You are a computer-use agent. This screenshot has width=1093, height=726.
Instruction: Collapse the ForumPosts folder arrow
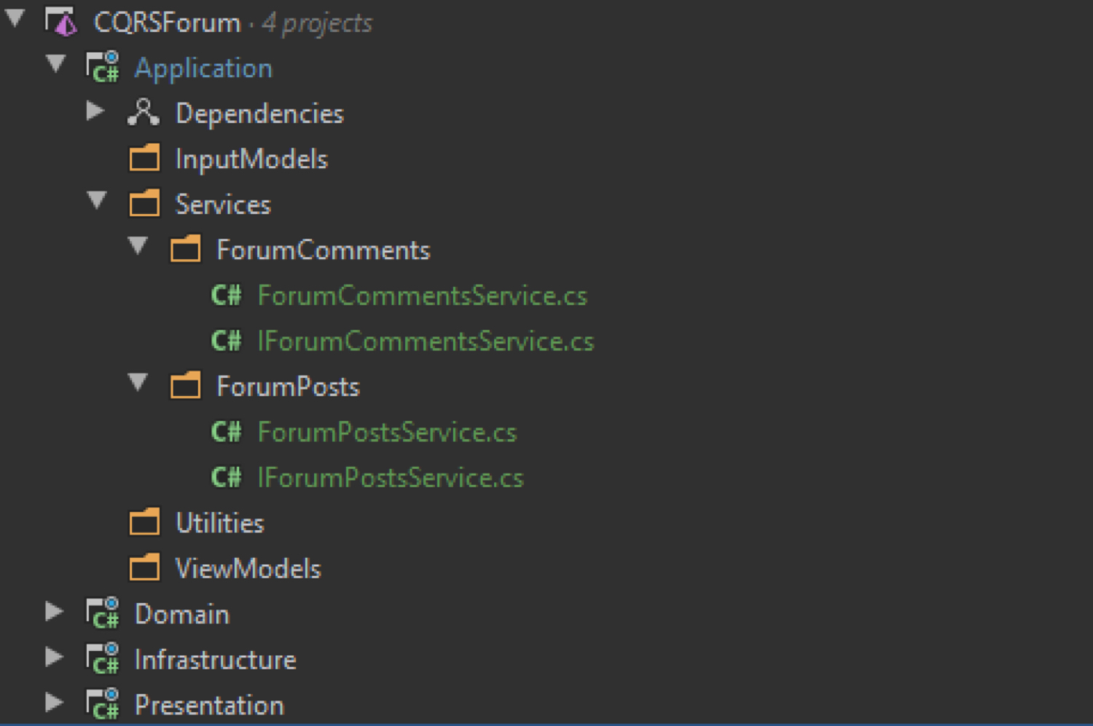click(138, 382)
